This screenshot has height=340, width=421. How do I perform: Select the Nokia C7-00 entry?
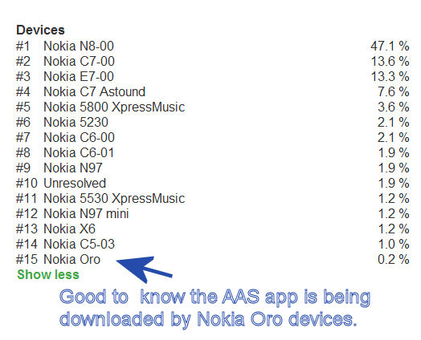click(79, 62)
